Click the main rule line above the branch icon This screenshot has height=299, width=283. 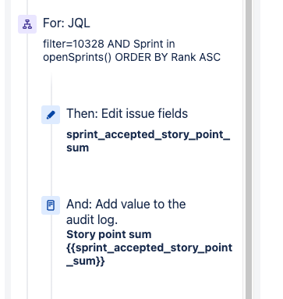pos(27,7)
